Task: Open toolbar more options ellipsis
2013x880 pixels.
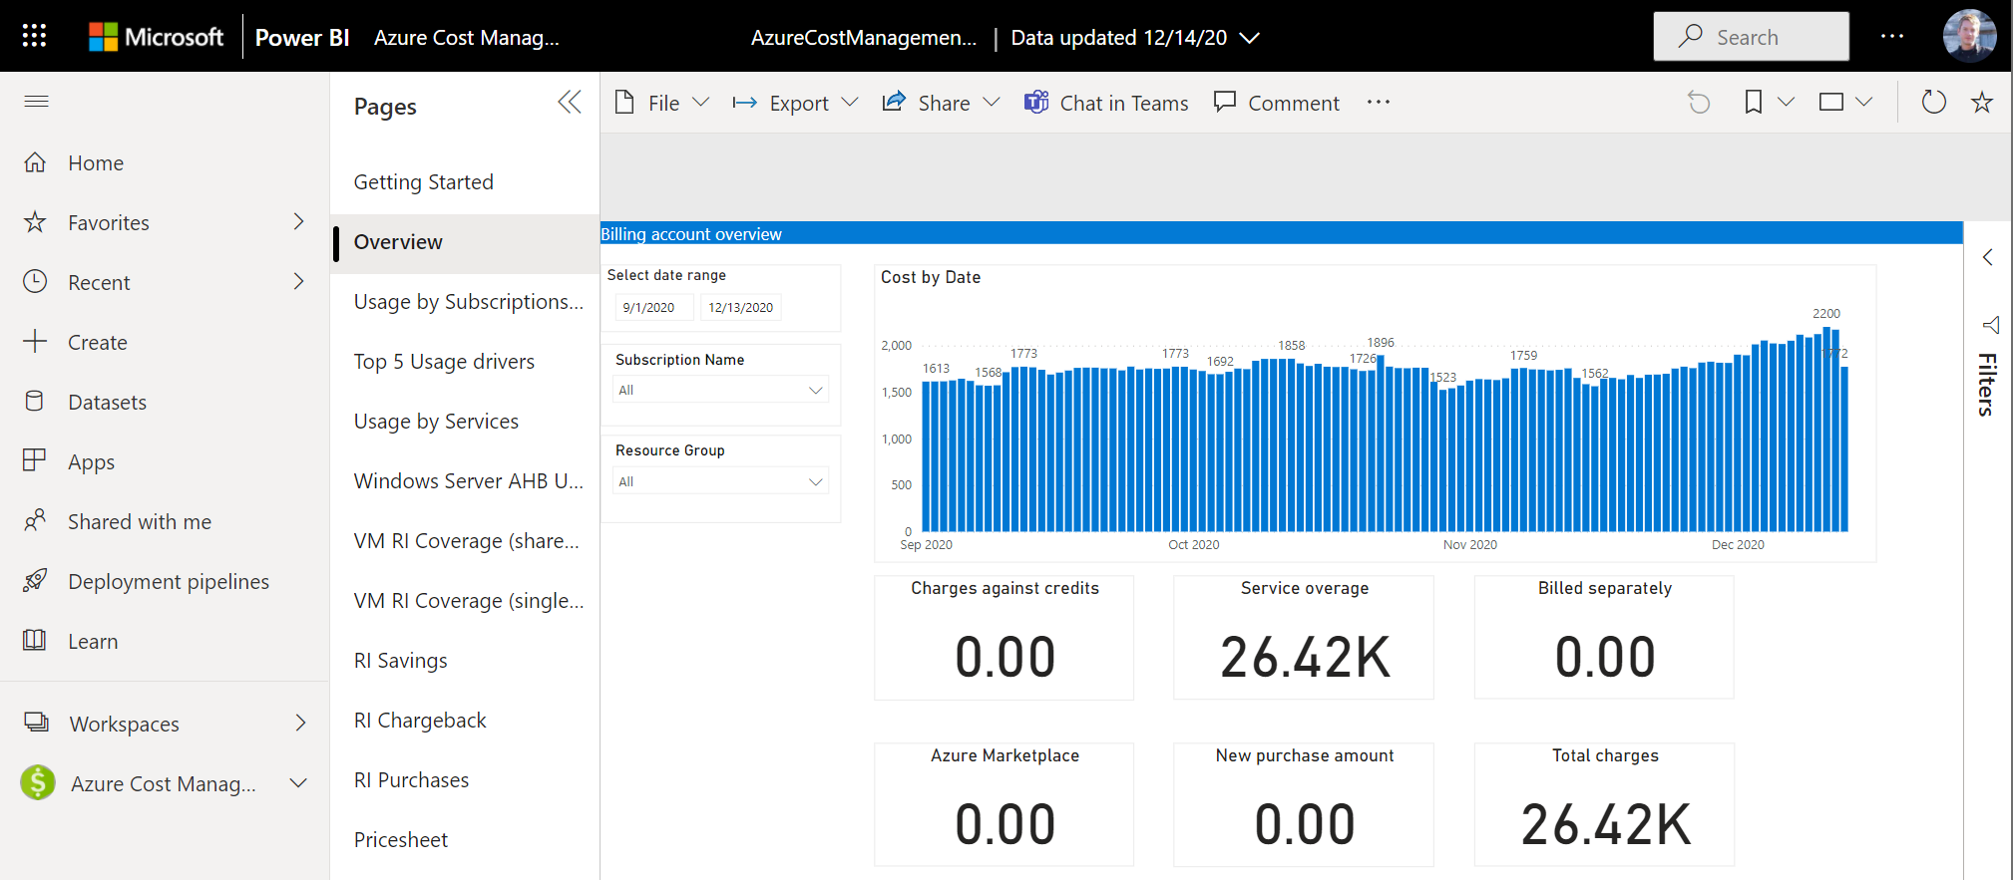Action: coord(1379,102)
